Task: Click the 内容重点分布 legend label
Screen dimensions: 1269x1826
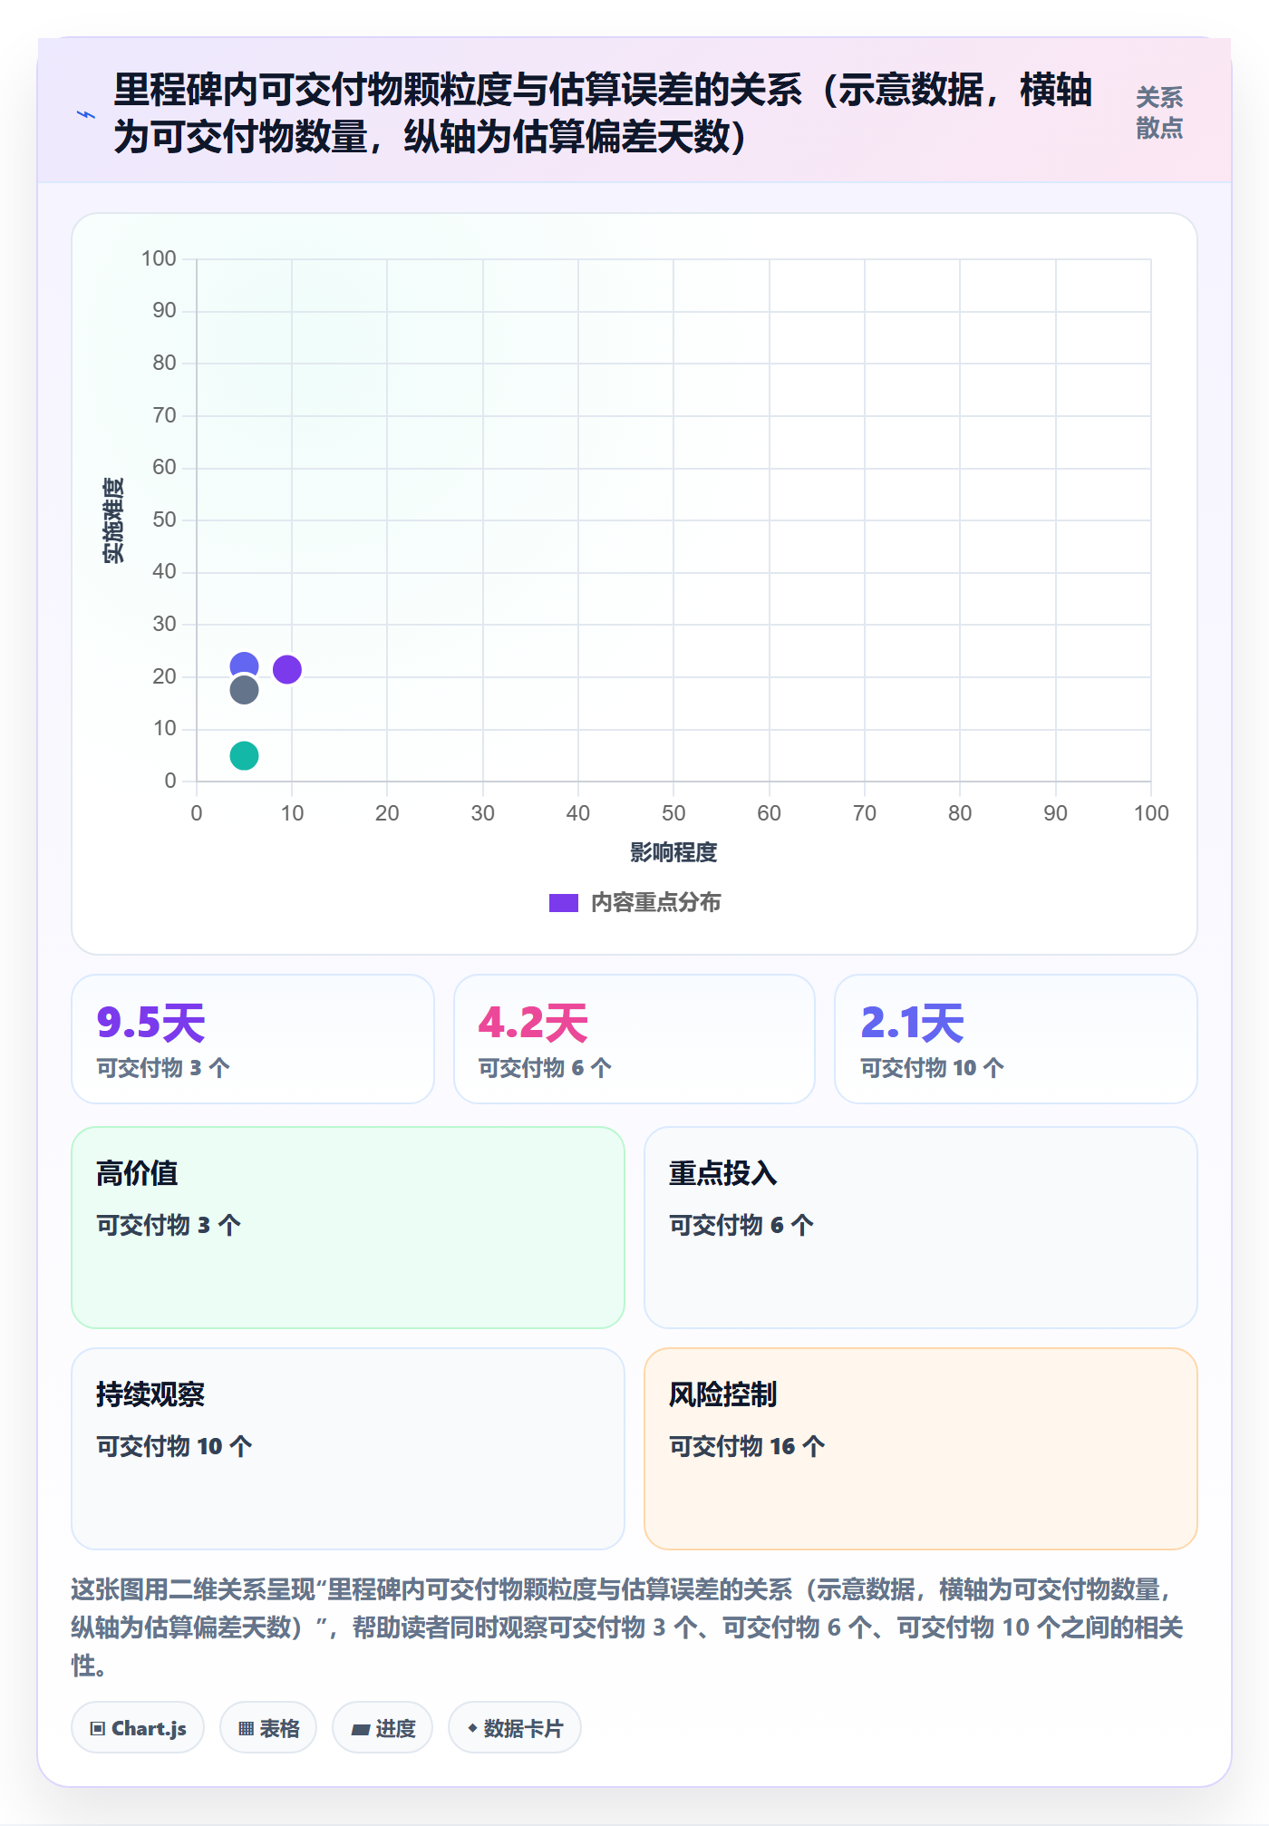Action: click(655, 903)
